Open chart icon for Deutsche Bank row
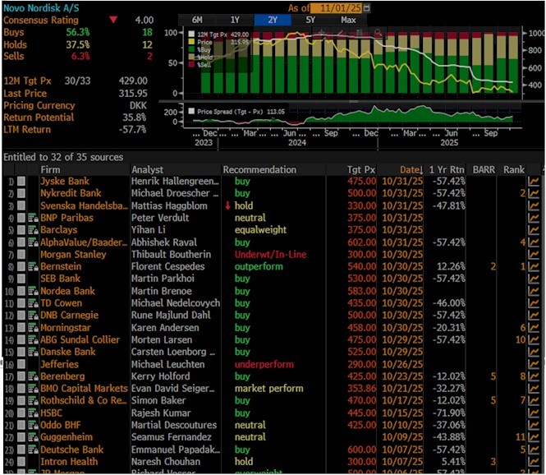 (534, 450)
